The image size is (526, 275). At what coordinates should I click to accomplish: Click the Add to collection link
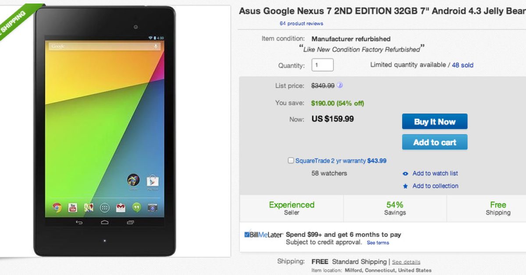click(435, 186)
